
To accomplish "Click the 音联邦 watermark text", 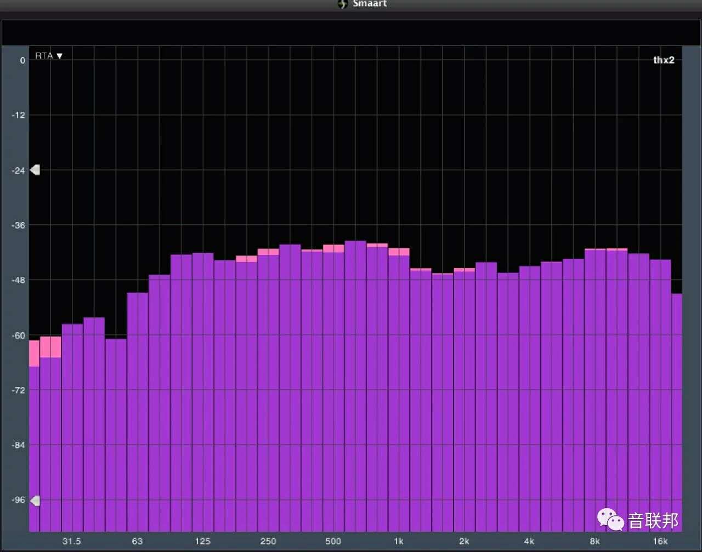I will [653, 520].
